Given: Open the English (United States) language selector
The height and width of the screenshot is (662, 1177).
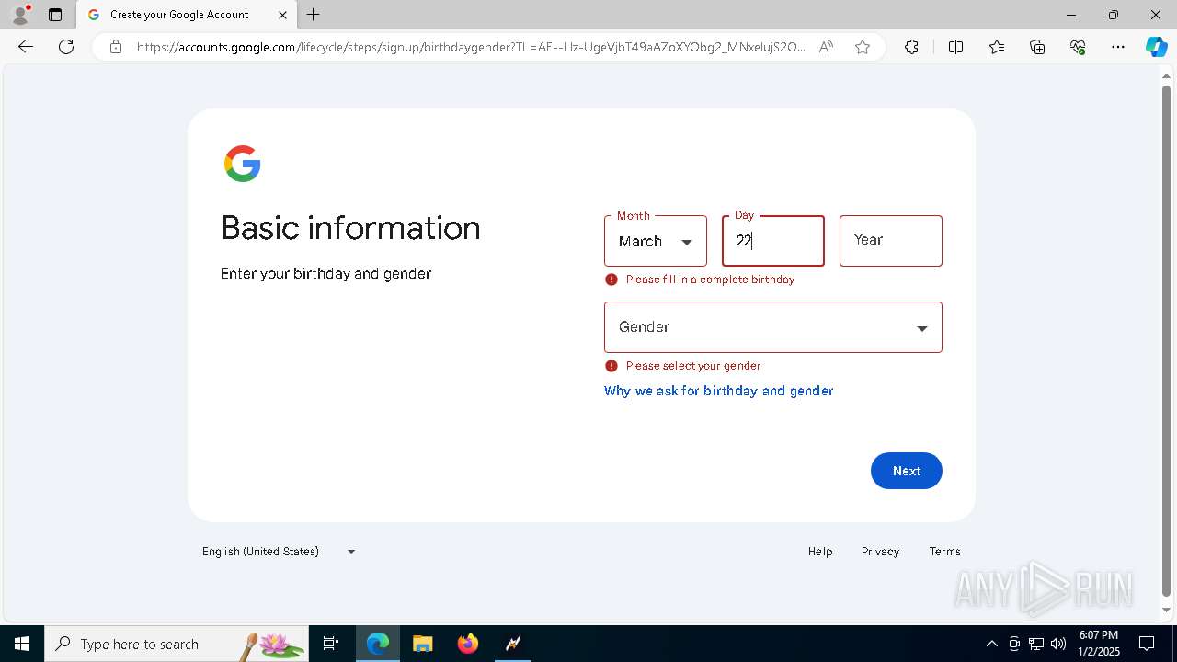Looking at the screenshot, I should click(x=280, y=552).
